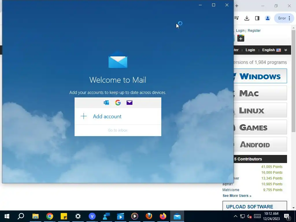The width and height of the screenshot is (296, 222).
Task: Open browser profile avatar
Action: pyautogui.click(x=267, y=18)
